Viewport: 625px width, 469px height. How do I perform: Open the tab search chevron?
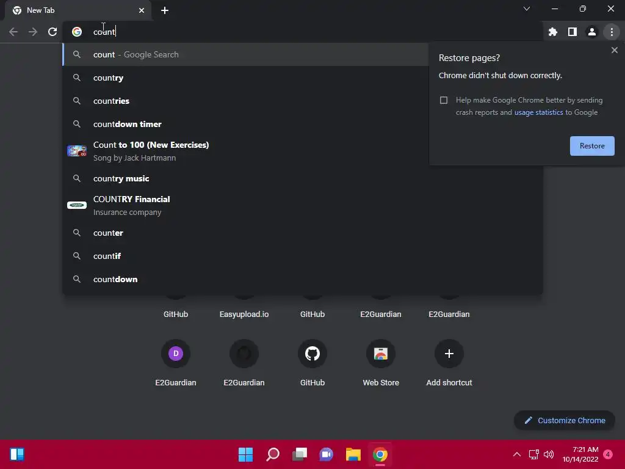click(x=527, y=9)
